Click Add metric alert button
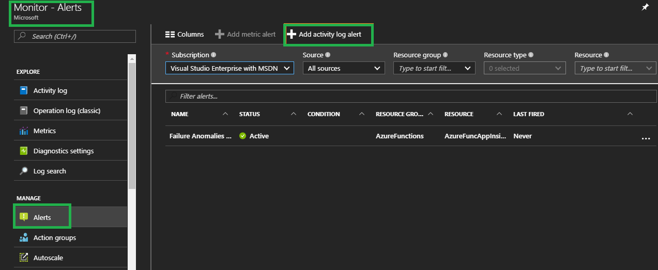Image resolution: width=658 pixels, height=270 pixels. [246, 35]
